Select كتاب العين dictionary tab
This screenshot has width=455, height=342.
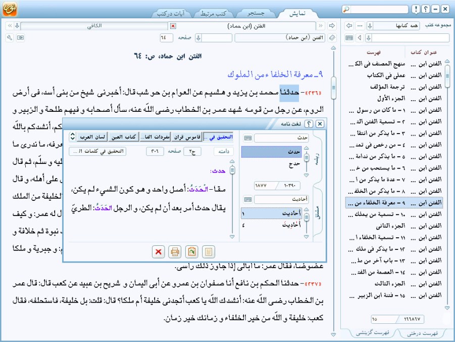pyautogui.click(x=124, y=137)
